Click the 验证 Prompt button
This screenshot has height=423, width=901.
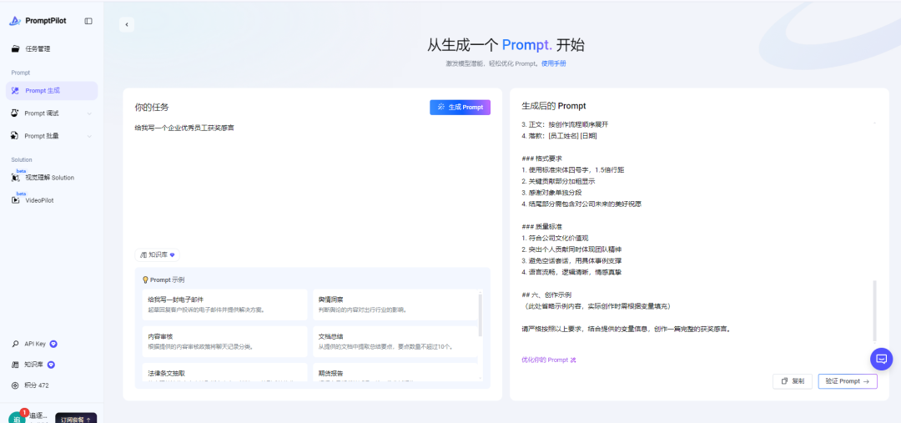pos(848,381)
